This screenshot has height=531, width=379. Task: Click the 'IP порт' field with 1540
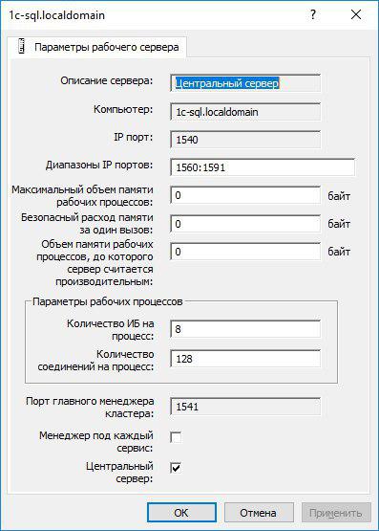coord(245,140)
